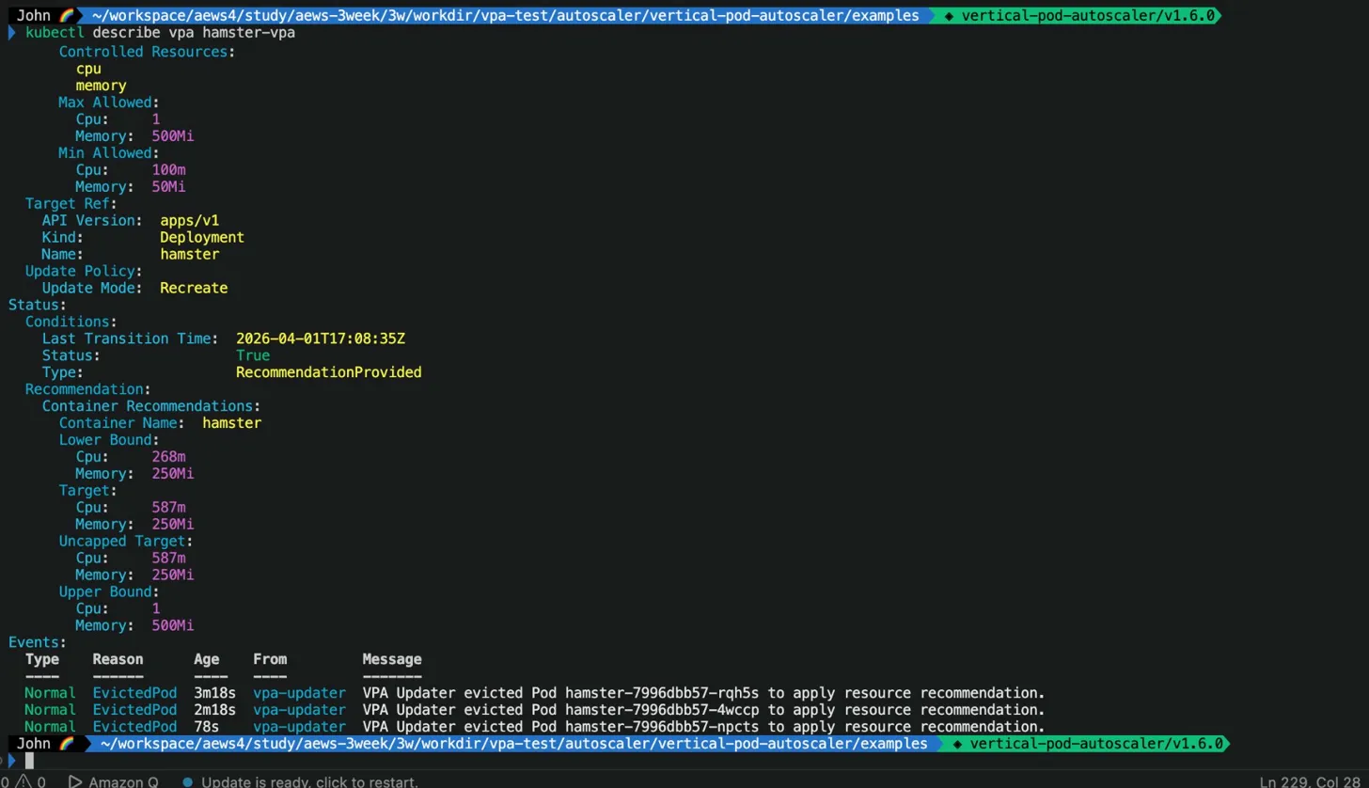Click the 'Upper Bound:' heading

click(x=109, y=593)
